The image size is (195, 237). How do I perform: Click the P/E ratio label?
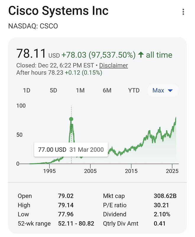click(115, 205)
